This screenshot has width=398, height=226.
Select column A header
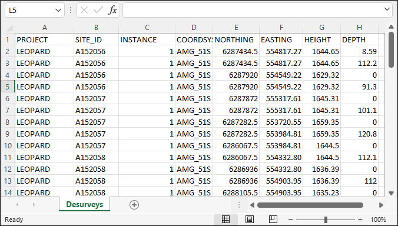pyautogui.click(x=44, y=28)
